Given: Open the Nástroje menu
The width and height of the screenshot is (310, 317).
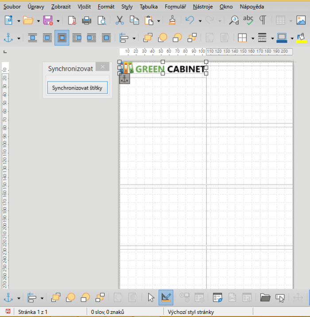Looking at the screenshot, I should tap(203, 7).
